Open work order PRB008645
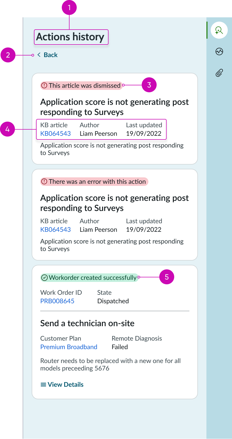232x439 pixels. (x=57, y=301)
